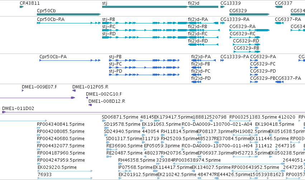Select the EK029220.5prime EST
The height and width of the screenshot is (180, 305).
[x=65, y=171]
